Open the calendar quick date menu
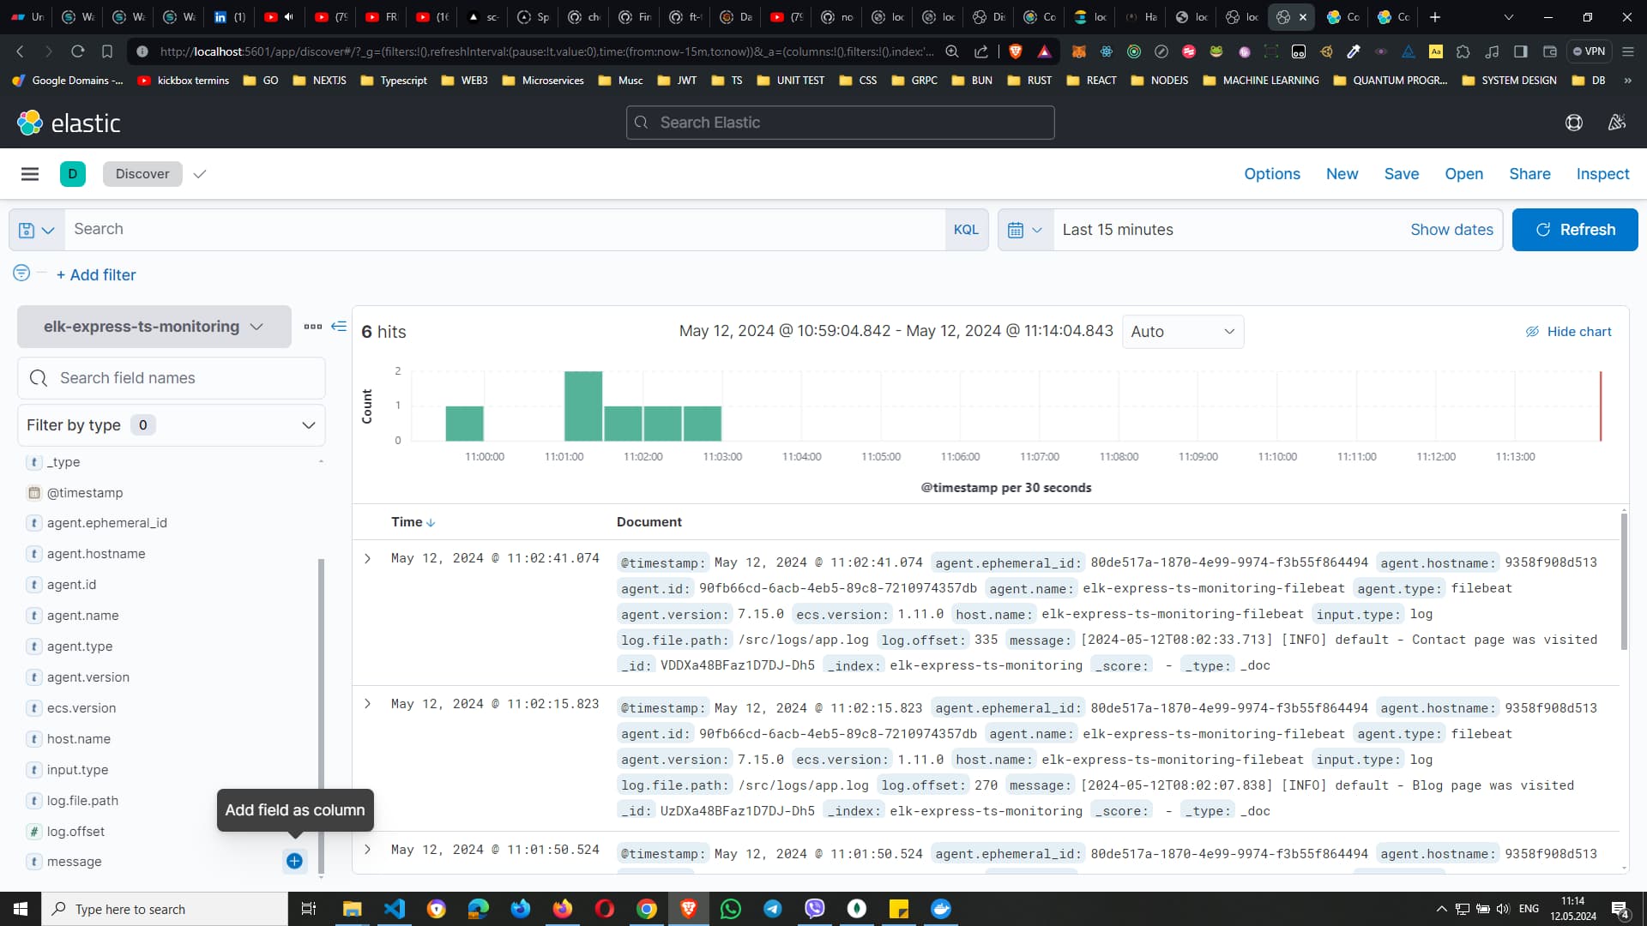The width and height of the screenshot is (1647, 926). pyautogui.click(x=1024, y=230)
